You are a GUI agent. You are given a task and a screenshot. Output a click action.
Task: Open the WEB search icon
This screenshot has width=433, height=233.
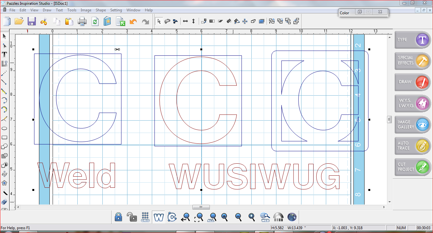pos(265,217)
